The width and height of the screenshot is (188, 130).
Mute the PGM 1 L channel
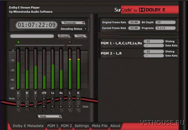click(18, 99)
